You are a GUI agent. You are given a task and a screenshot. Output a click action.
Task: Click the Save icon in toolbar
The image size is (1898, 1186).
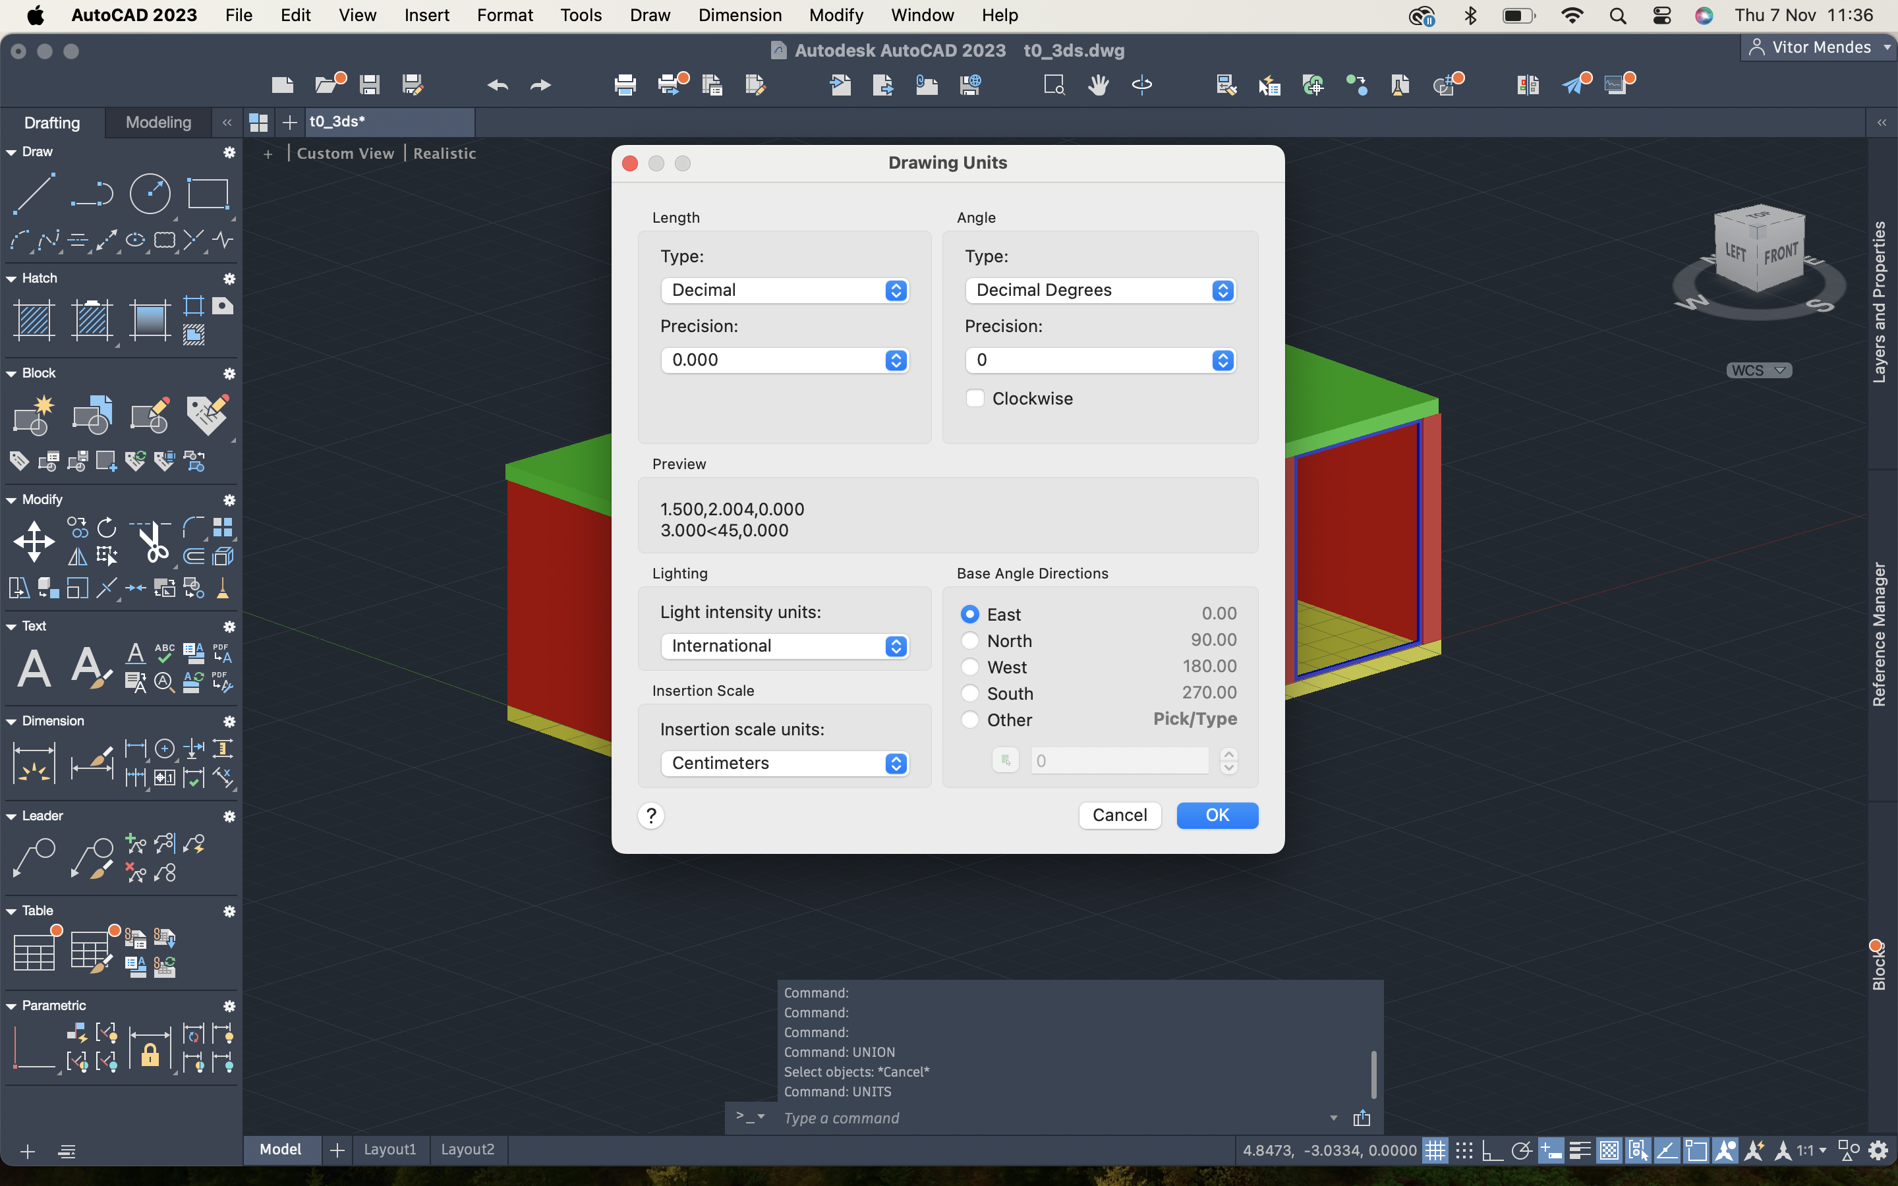pyautogui.click(x=370, y=85)
